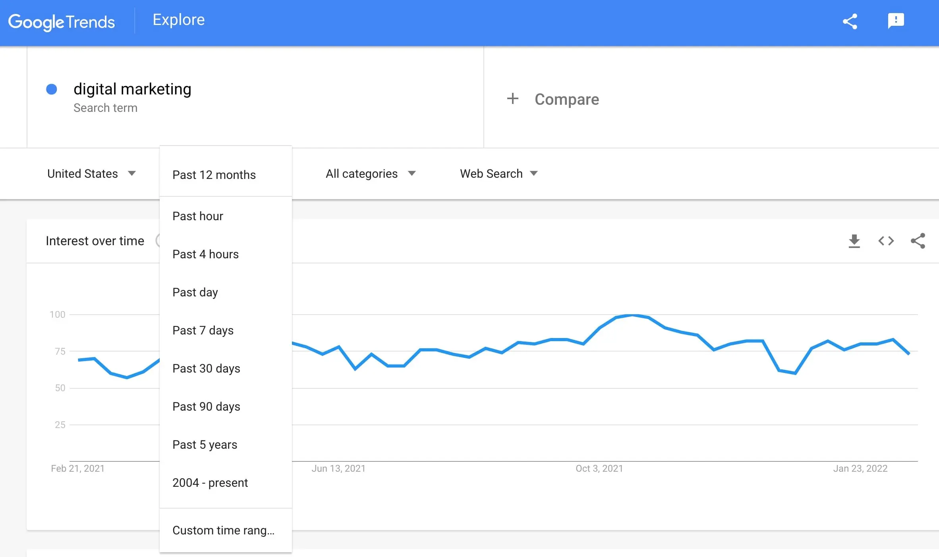Click the help icon beside Interest over time
This screenshot has height=557, width=939.
coord(158,240)
